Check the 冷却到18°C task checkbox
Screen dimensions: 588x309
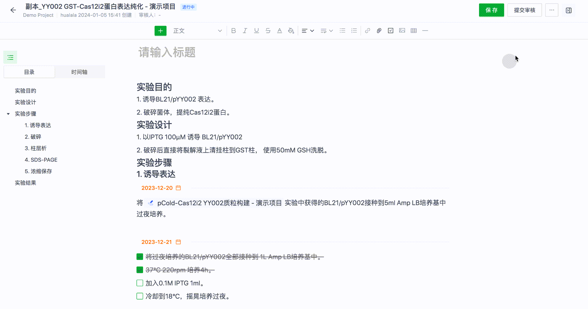[140, 296]
